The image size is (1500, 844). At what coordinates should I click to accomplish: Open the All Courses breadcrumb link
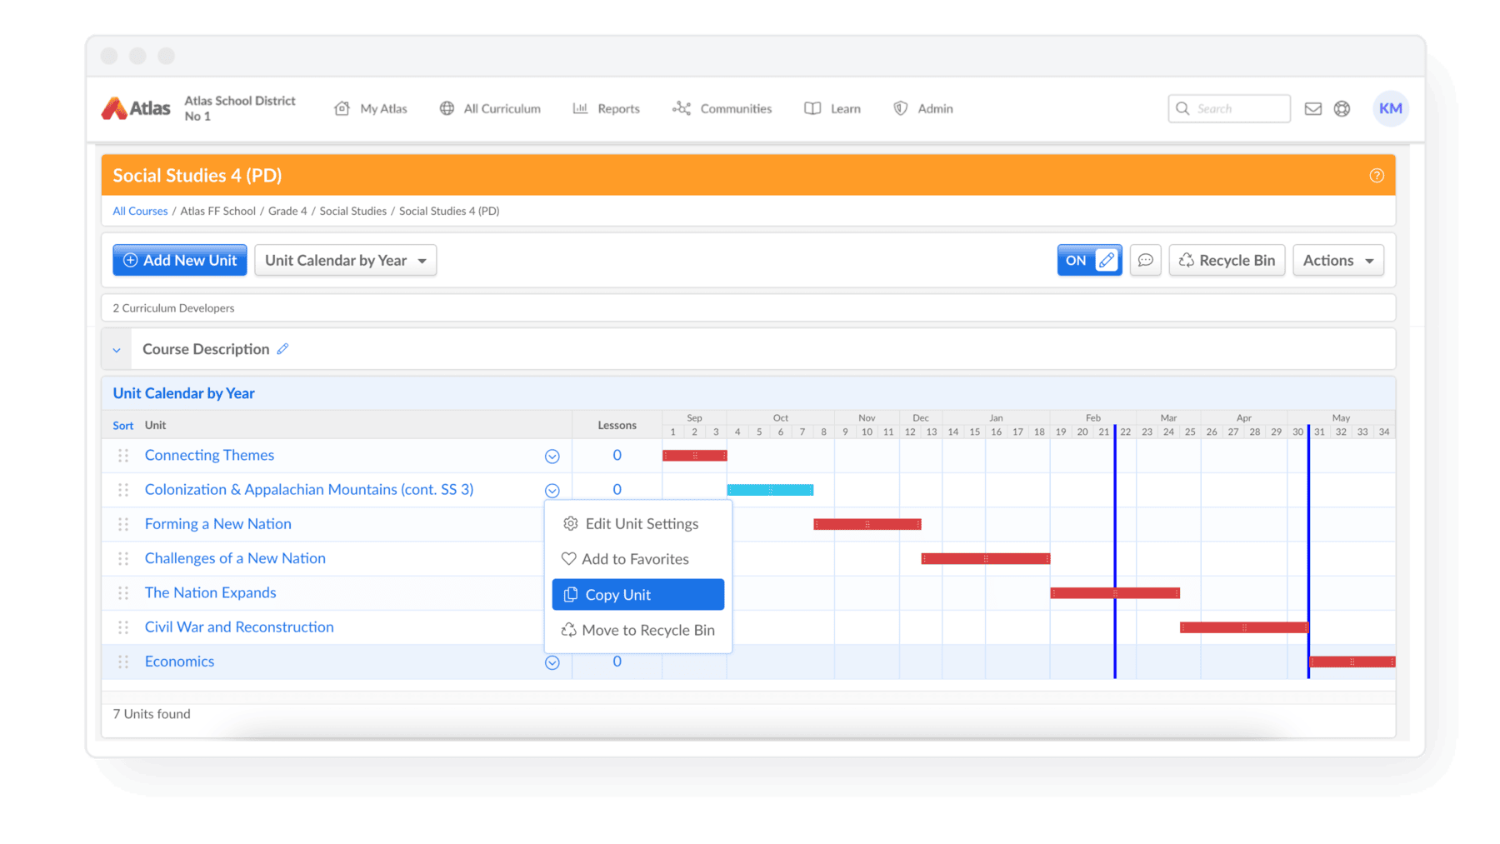coord(140,211)
